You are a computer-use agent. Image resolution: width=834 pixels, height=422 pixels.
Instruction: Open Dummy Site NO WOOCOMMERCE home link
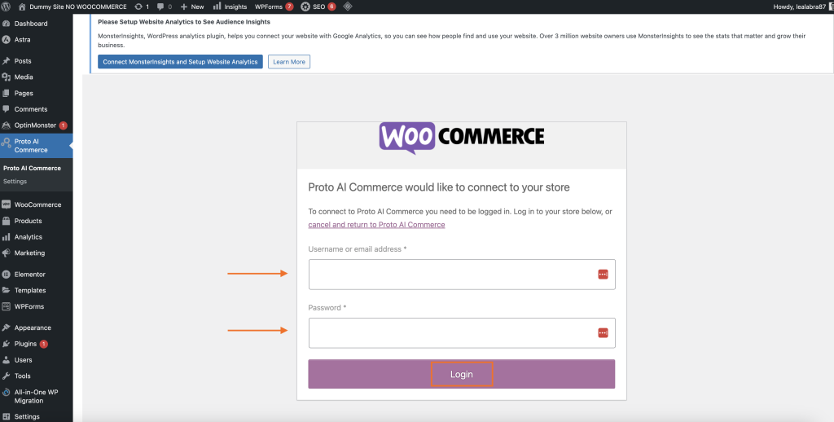click(72, 7)
